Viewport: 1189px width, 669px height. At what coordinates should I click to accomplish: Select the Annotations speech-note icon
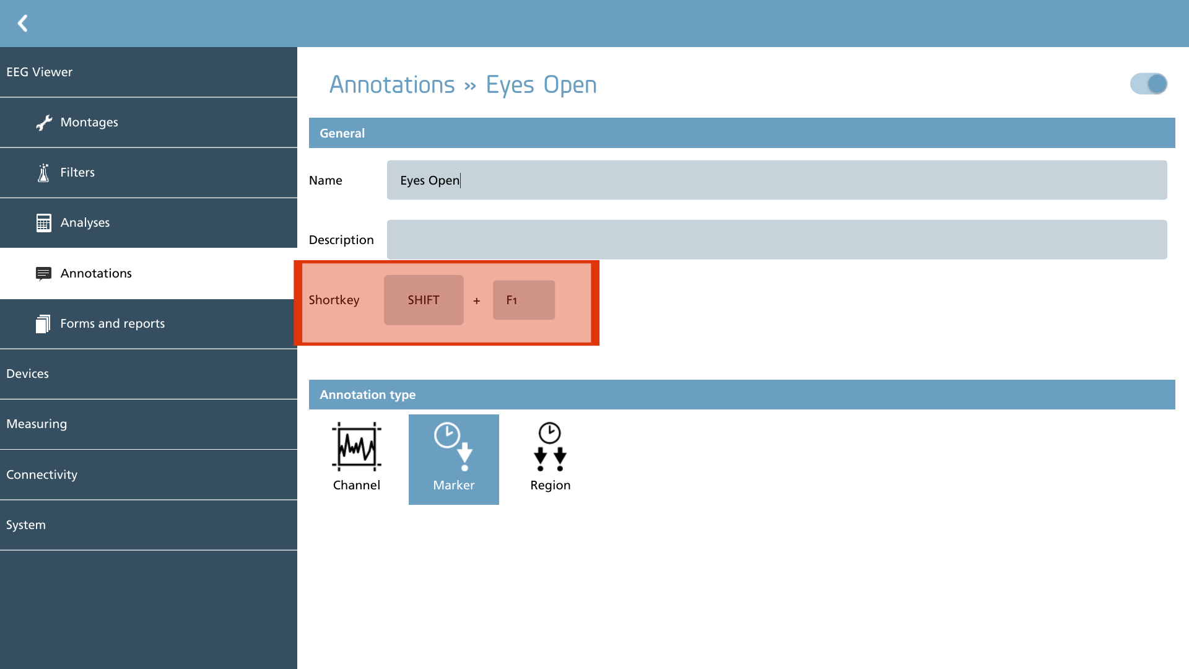click(43, 274)
